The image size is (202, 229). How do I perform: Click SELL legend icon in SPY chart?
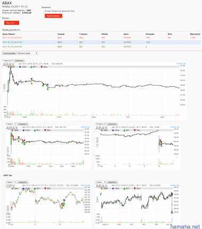click(45, 189)
